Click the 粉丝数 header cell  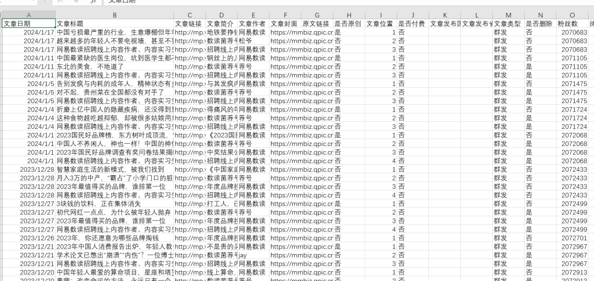click(572, 24)
